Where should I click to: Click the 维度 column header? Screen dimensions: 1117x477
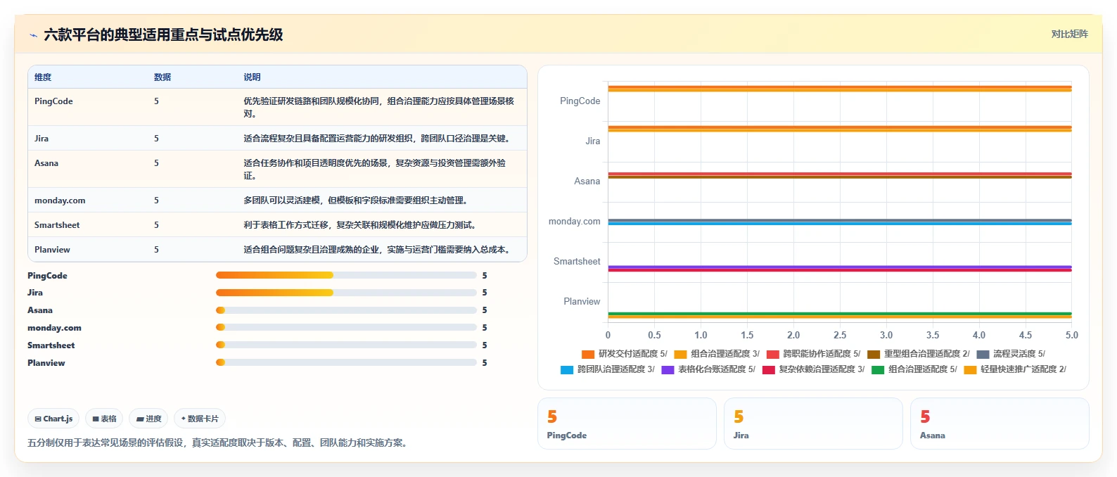[43, 77]
